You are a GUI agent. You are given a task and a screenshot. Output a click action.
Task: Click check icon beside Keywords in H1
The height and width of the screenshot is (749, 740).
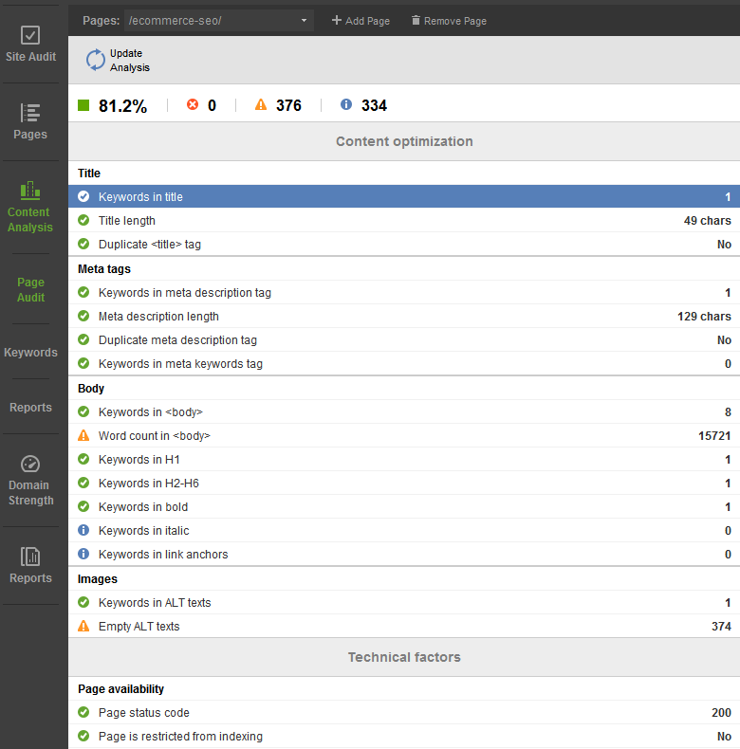(x=83, y=459)
